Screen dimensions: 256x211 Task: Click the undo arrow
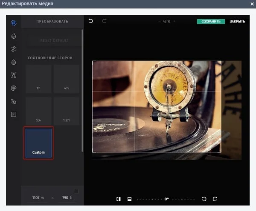(91, 21)
